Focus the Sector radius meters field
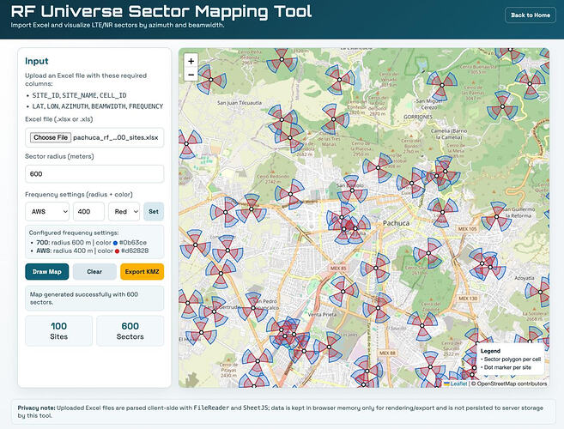The width and height of the screenshot is (564, 429). 94,173
